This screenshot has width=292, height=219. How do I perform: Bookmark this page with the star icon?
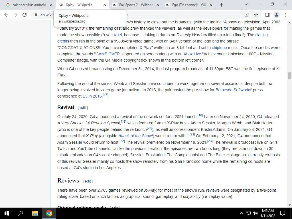(256, 15)
